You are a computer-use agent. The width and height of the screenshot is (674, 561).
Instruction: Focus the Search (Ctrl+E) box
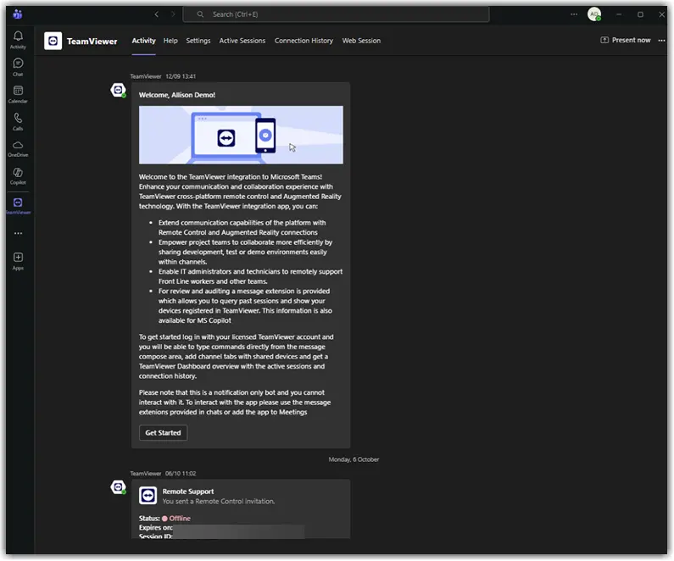336,14
